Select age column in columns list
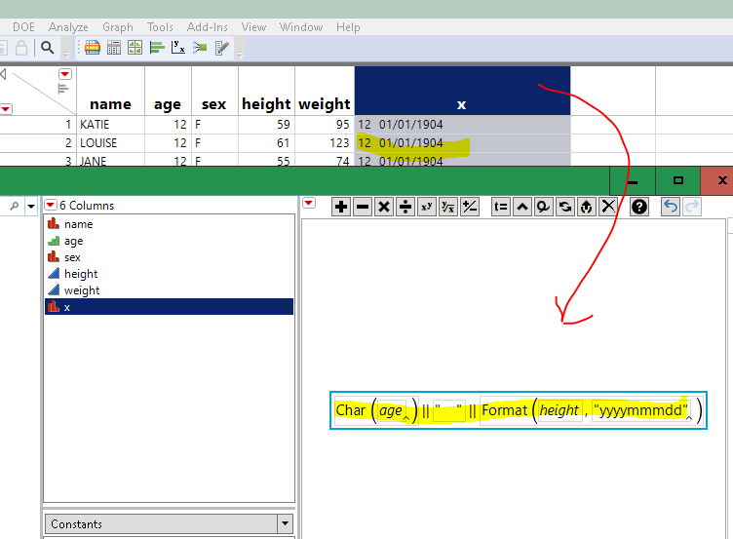Image resolution: width=733 pixels, height=539 pixels. pyautogui.click(x=169, y=241)
